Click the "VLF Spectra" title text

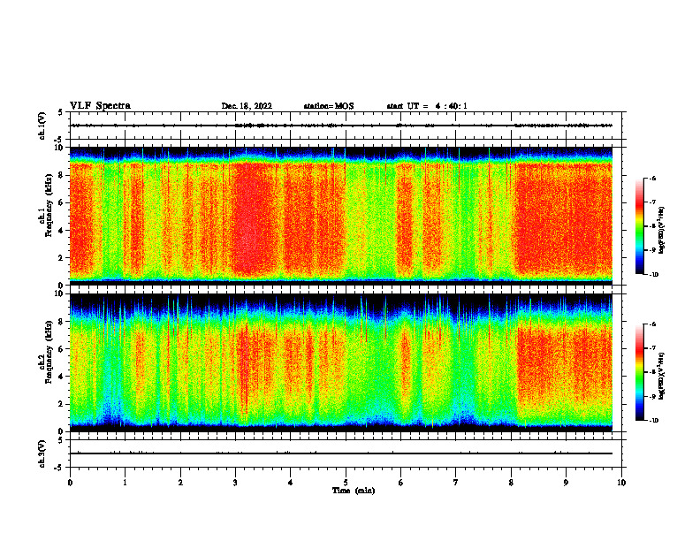point(100,106)
